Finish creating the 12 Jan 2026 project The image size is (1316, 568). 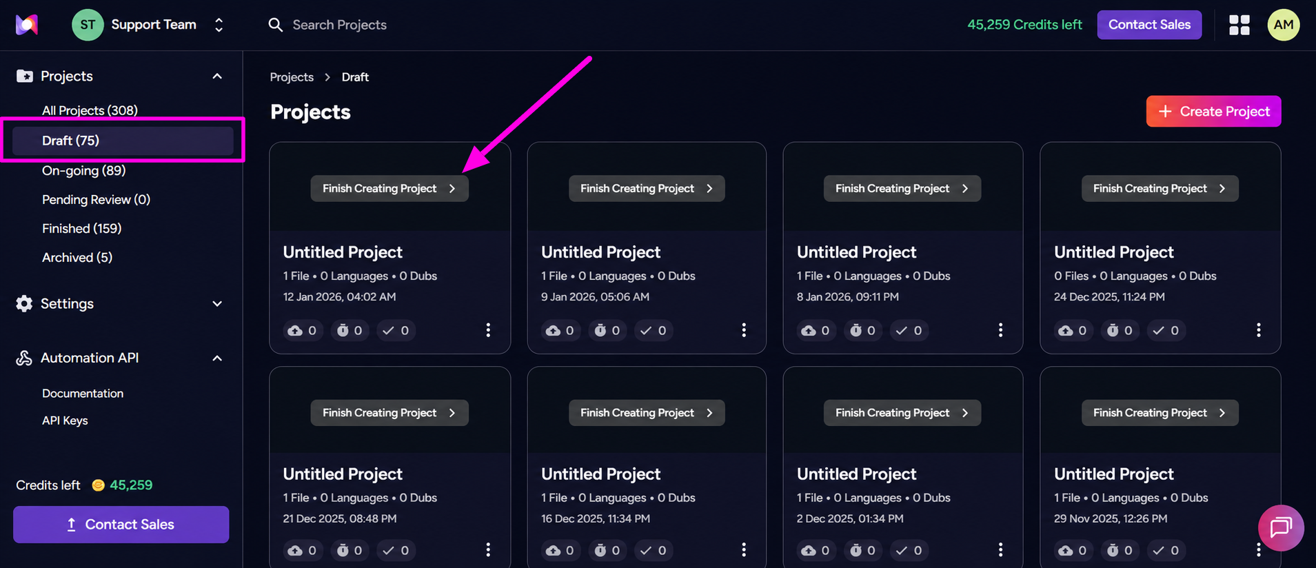click(x=389, y=188)
